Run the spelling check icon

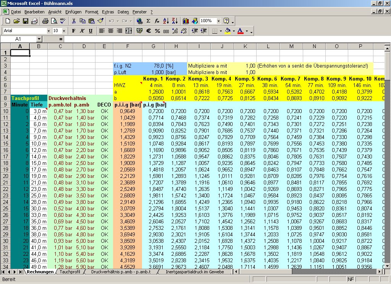(63, 21)
